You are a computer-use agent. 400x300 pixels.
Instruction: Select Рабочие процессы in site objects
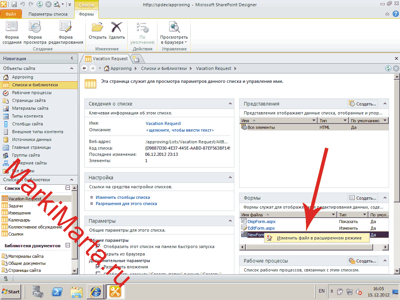point(32,93)
